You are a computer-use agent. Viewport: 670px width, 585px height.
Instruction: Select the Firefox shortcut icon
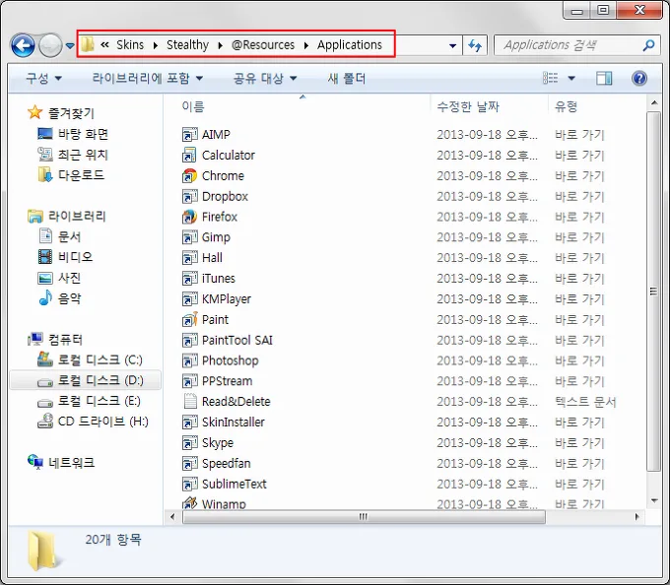tap(190, 217)
